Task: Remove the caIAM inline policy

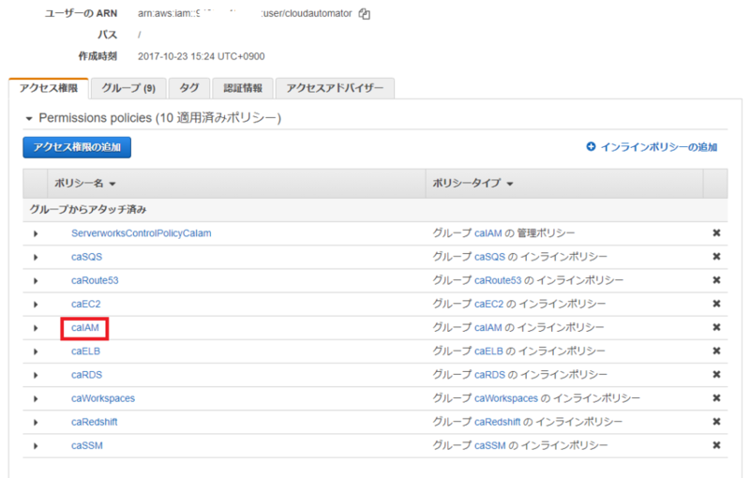Action: point(716,327)
